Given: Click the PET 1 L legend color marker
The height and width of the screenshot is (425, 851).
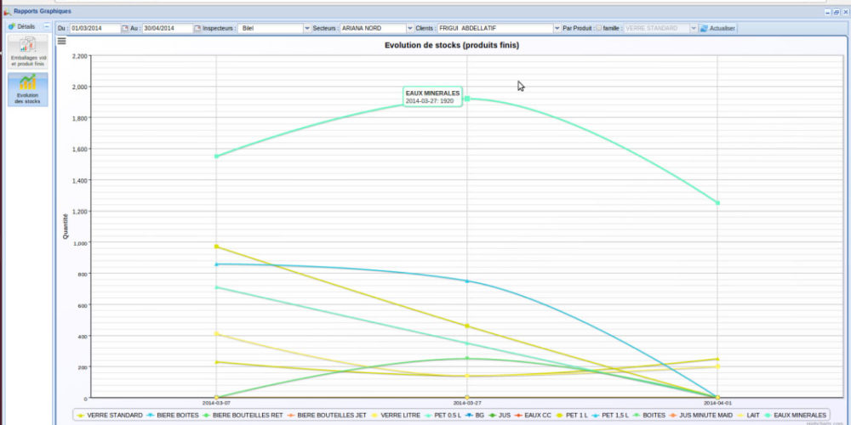Looking at the screenshot, I should 561,415.
